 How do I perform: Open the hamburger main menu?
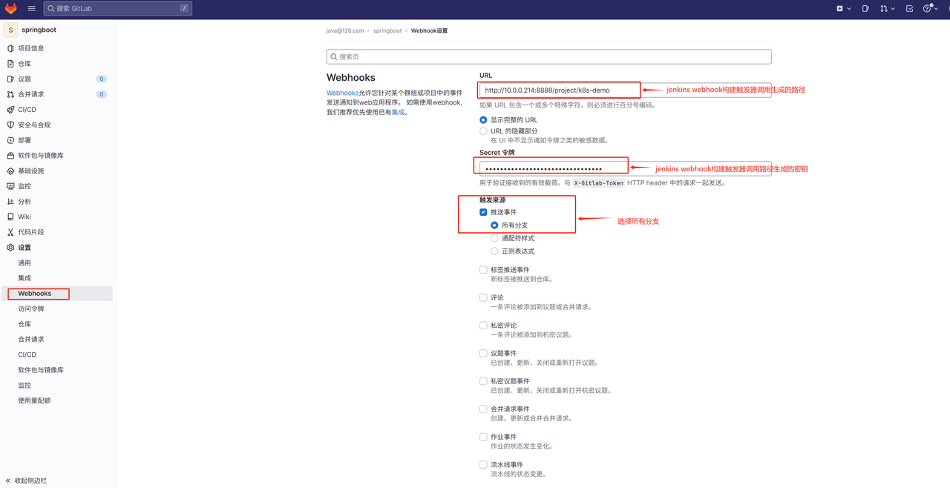[31, 9]
